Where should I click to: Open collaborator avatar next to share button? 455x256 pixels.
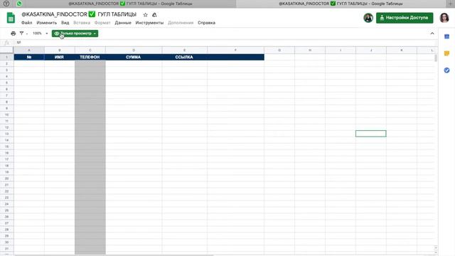click(368, 18)
